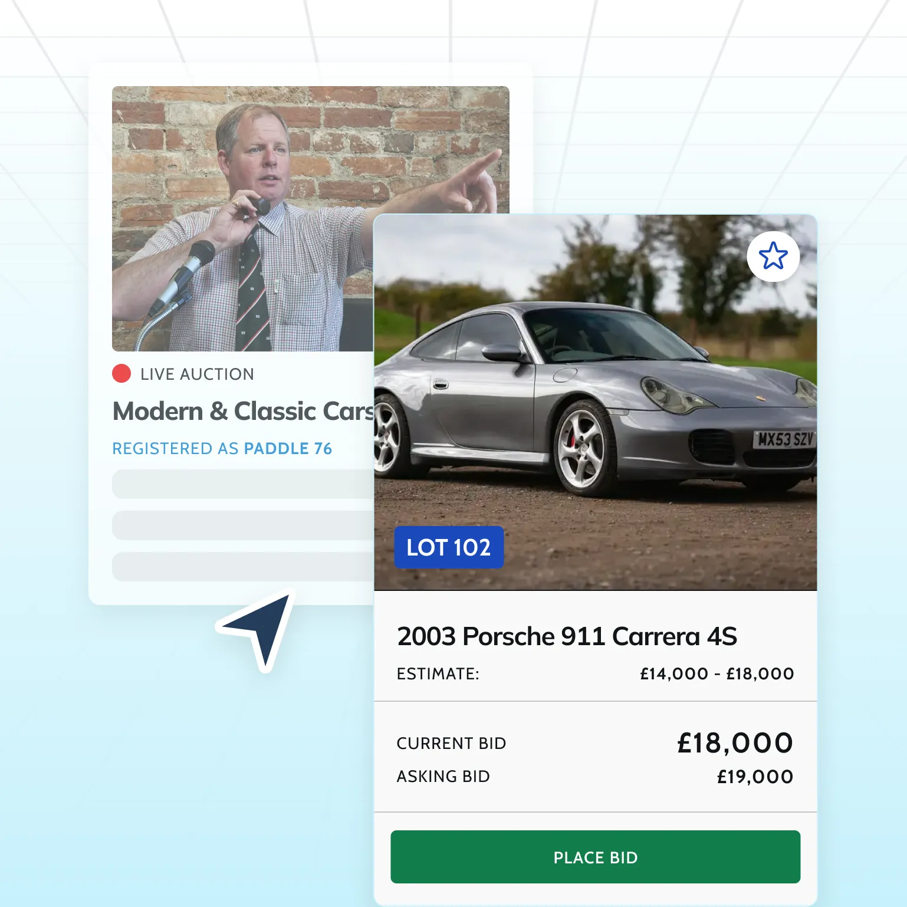Click the CURRENT BID label

pyautogui.click(x=451, y=744)
